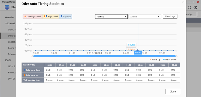The height and width of the screenshot is (97, 201).
Task: Select Overview in the sidebar
Action: click(x=10, y=17)
